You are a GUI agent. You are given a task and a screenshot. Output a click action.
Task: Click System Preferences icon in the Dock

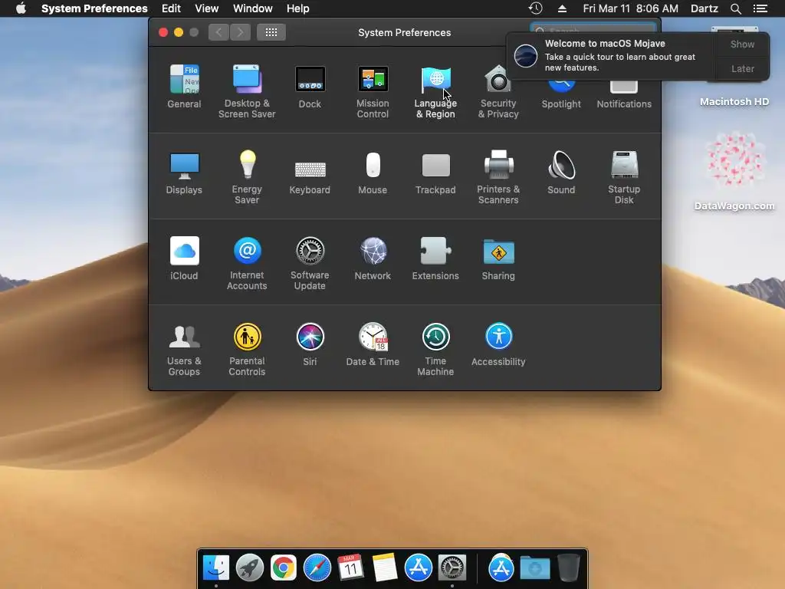pyautogui.click(x=452, y=568)
